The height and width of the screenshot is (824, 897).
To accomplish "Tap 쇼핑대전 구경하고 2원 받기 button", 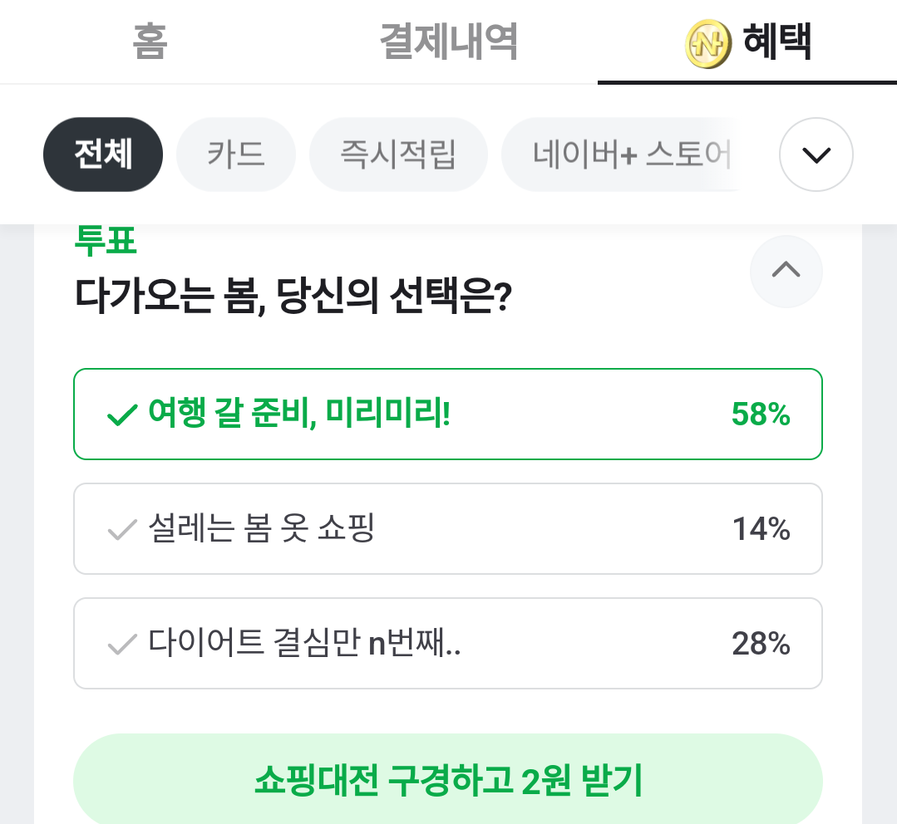I will click(x=448, y=779).
